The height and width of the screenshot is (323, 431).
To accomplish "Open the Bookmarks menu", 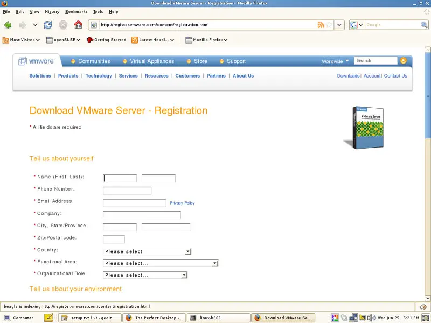I will click(76, 11).
